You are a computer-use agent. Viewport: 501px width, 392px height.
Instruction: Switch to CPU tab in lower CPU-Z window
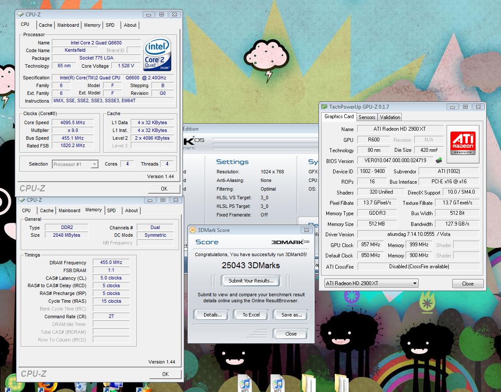click(26, 210)
